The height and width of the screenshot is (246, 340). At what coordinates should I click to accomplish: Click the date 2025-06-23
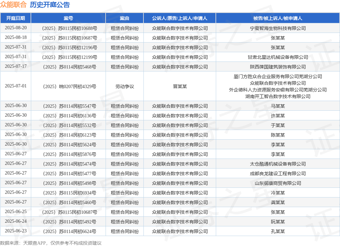[x=16, y=231]
